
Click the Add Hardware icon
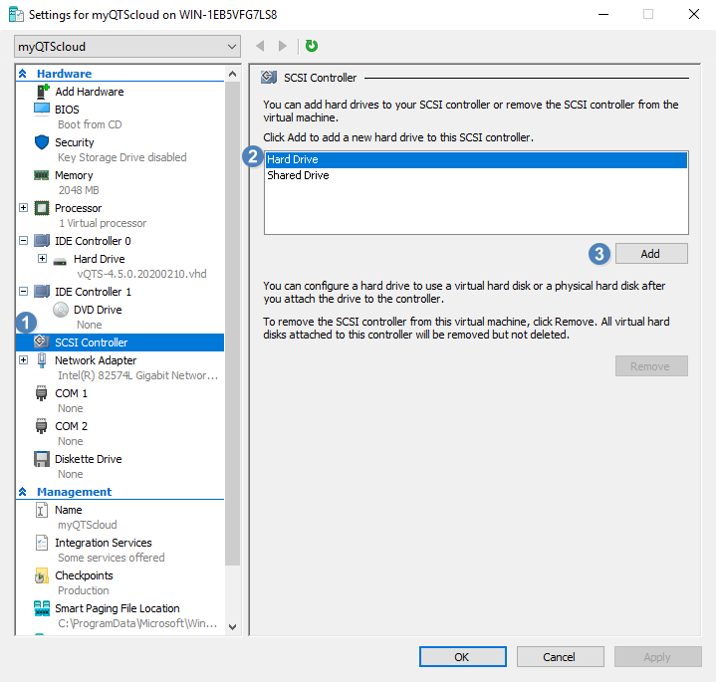(42, 92)
